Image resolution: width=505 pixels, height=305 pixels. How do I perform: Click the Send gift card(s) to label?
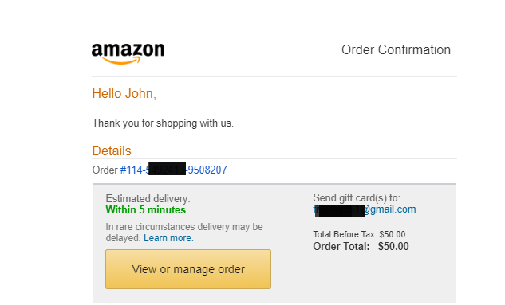click(x=357, y=197)
